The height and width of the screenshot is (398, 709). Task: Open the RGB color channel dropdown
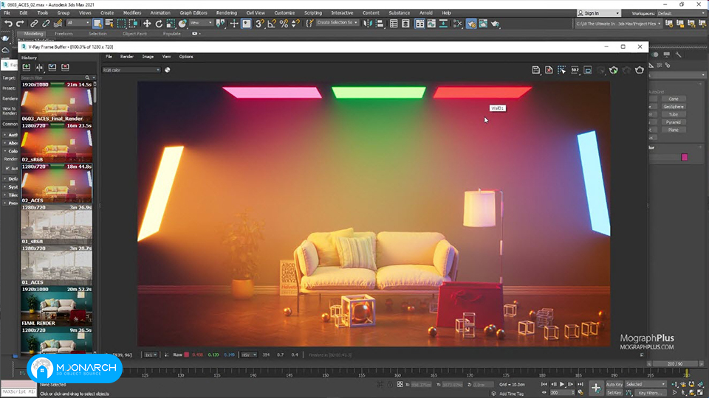(x=131, y=70)
